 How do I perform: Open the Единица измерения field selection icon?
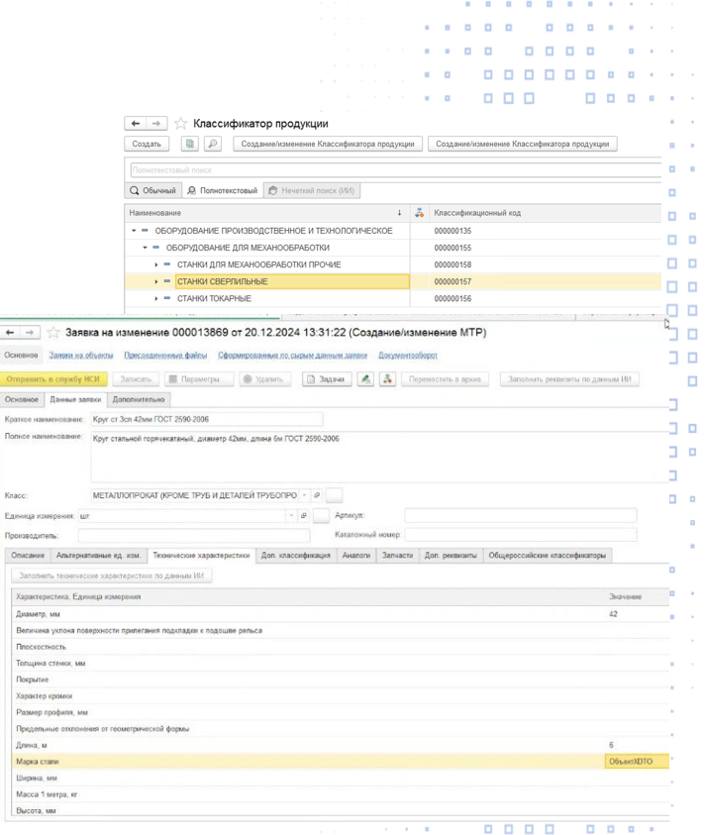(304, 515)
